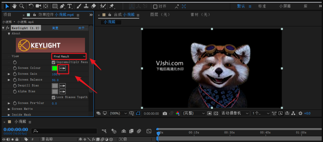The width and height of the screenshot is (323, 142).
Task: Toggle transparency grid checkerboard icon
Action: [x=216, y=113]
